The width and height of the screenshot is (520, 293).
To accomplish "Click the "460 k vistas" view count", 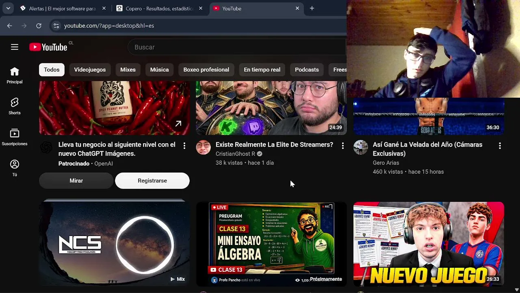I will tap(388, 172).
